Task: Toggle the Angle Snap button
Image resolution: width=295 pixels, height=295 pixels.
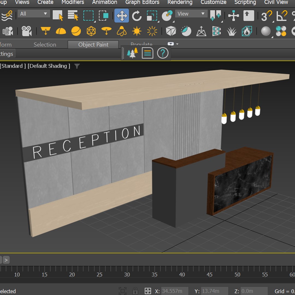Action: point(282,16)
